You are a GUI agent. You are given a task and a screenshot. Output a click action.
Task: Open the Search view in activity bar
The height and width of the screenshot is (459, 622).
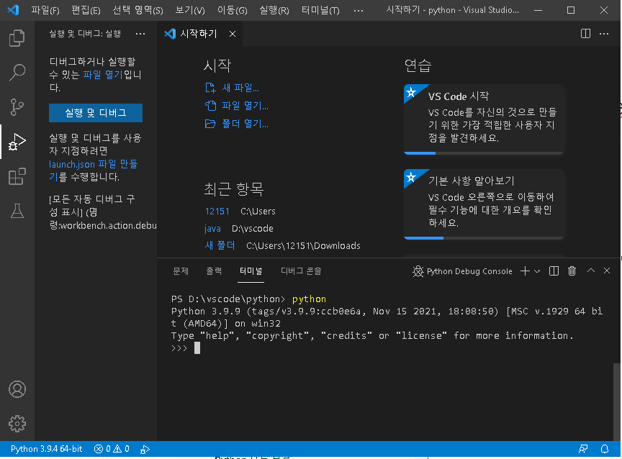click(17, 73)
